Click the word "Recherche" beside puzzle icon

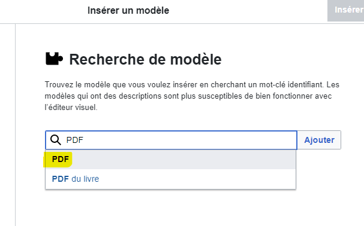coord(106,59)
